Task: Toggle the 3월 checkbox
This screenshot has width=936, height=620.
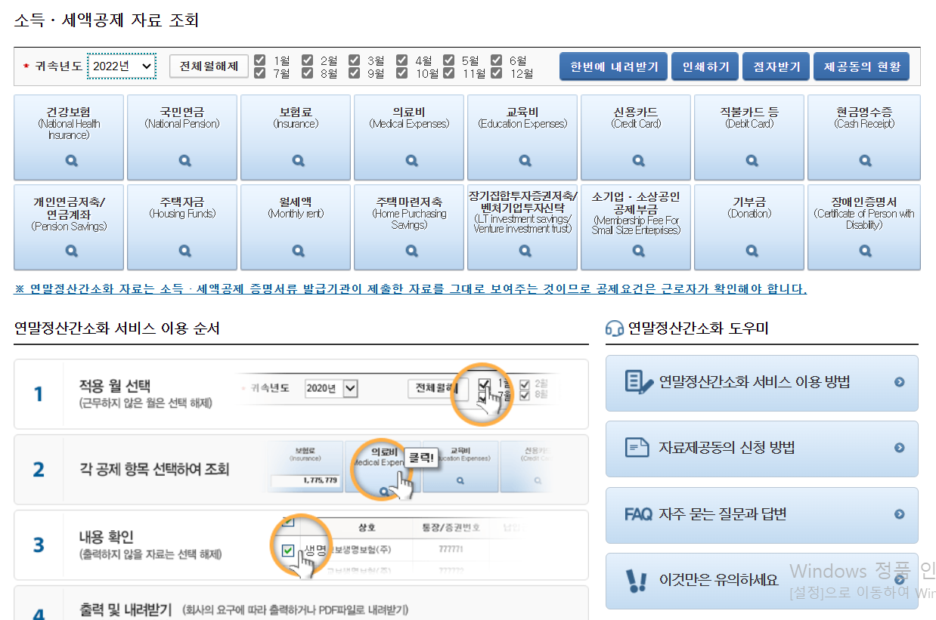Action: click(x=354, y=60)
